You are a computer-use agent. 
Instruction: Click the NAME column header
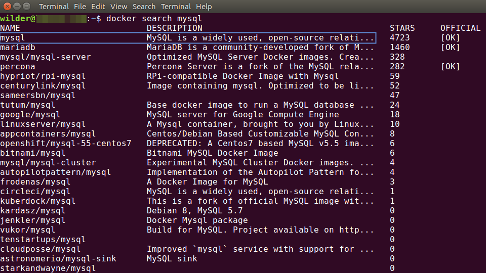pos(10,28)
